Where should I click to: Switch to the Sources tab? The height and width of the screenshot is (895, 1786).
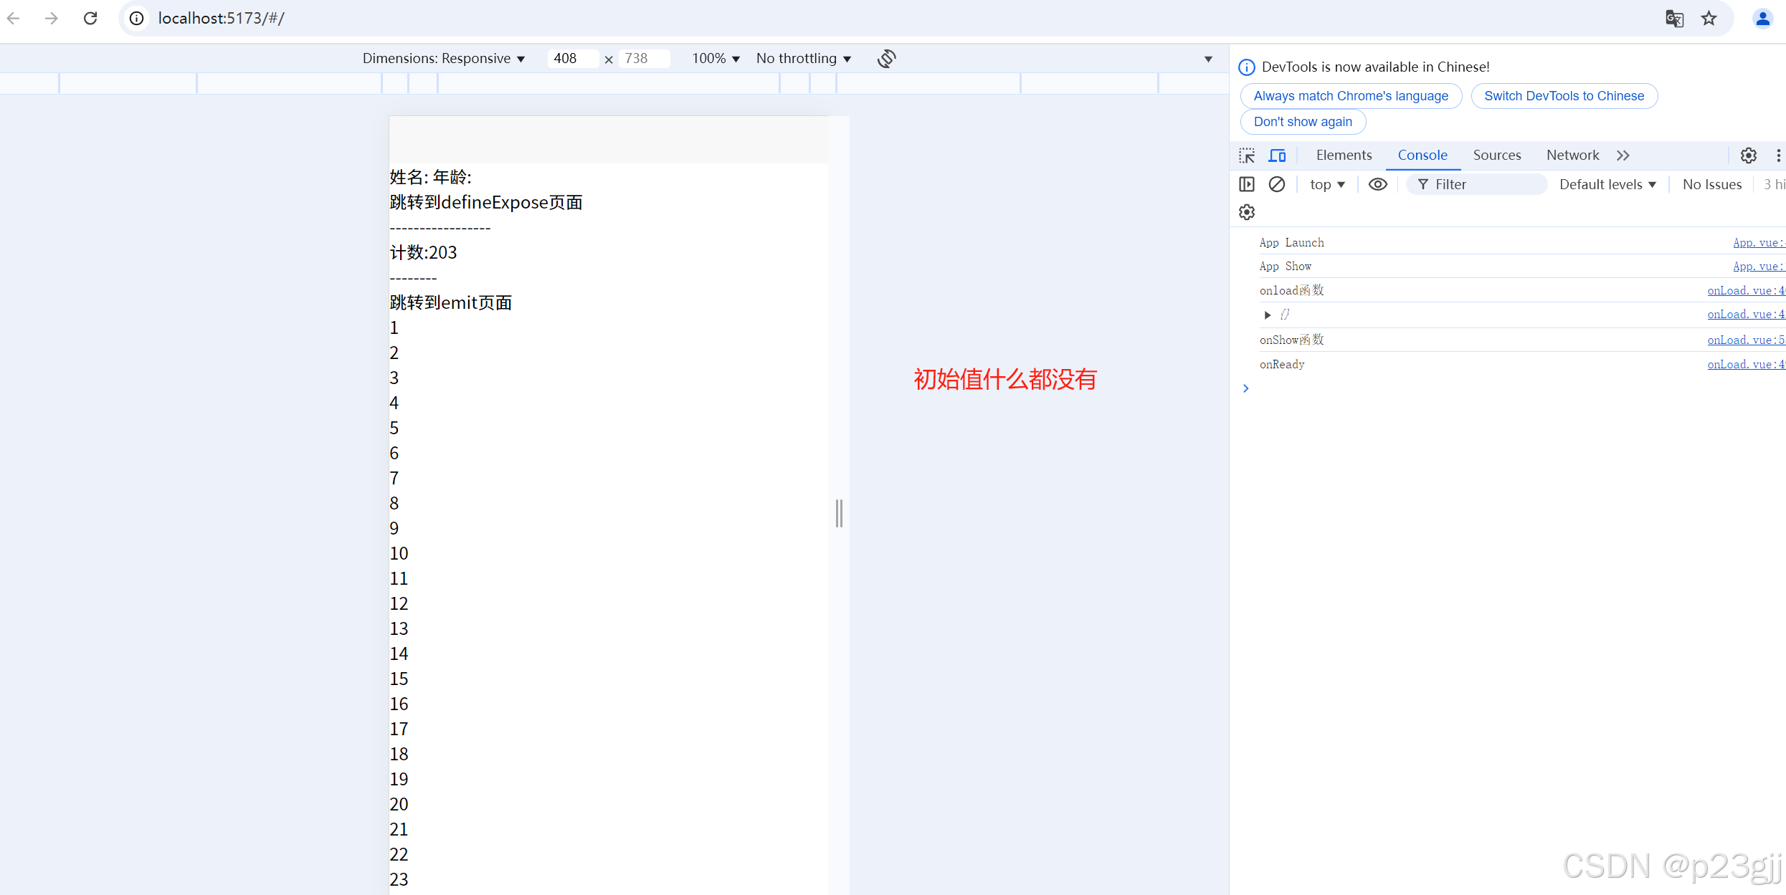1496,155
